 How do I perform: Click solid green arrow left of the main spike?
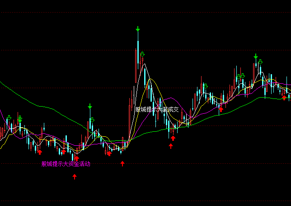click(x=90, y=107)
